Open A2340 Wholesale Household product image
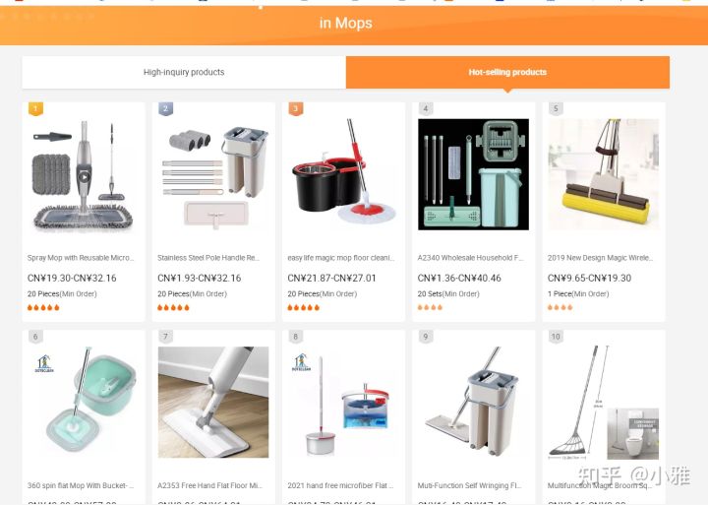Screen dimensions: 708x505 click(473, 174)
